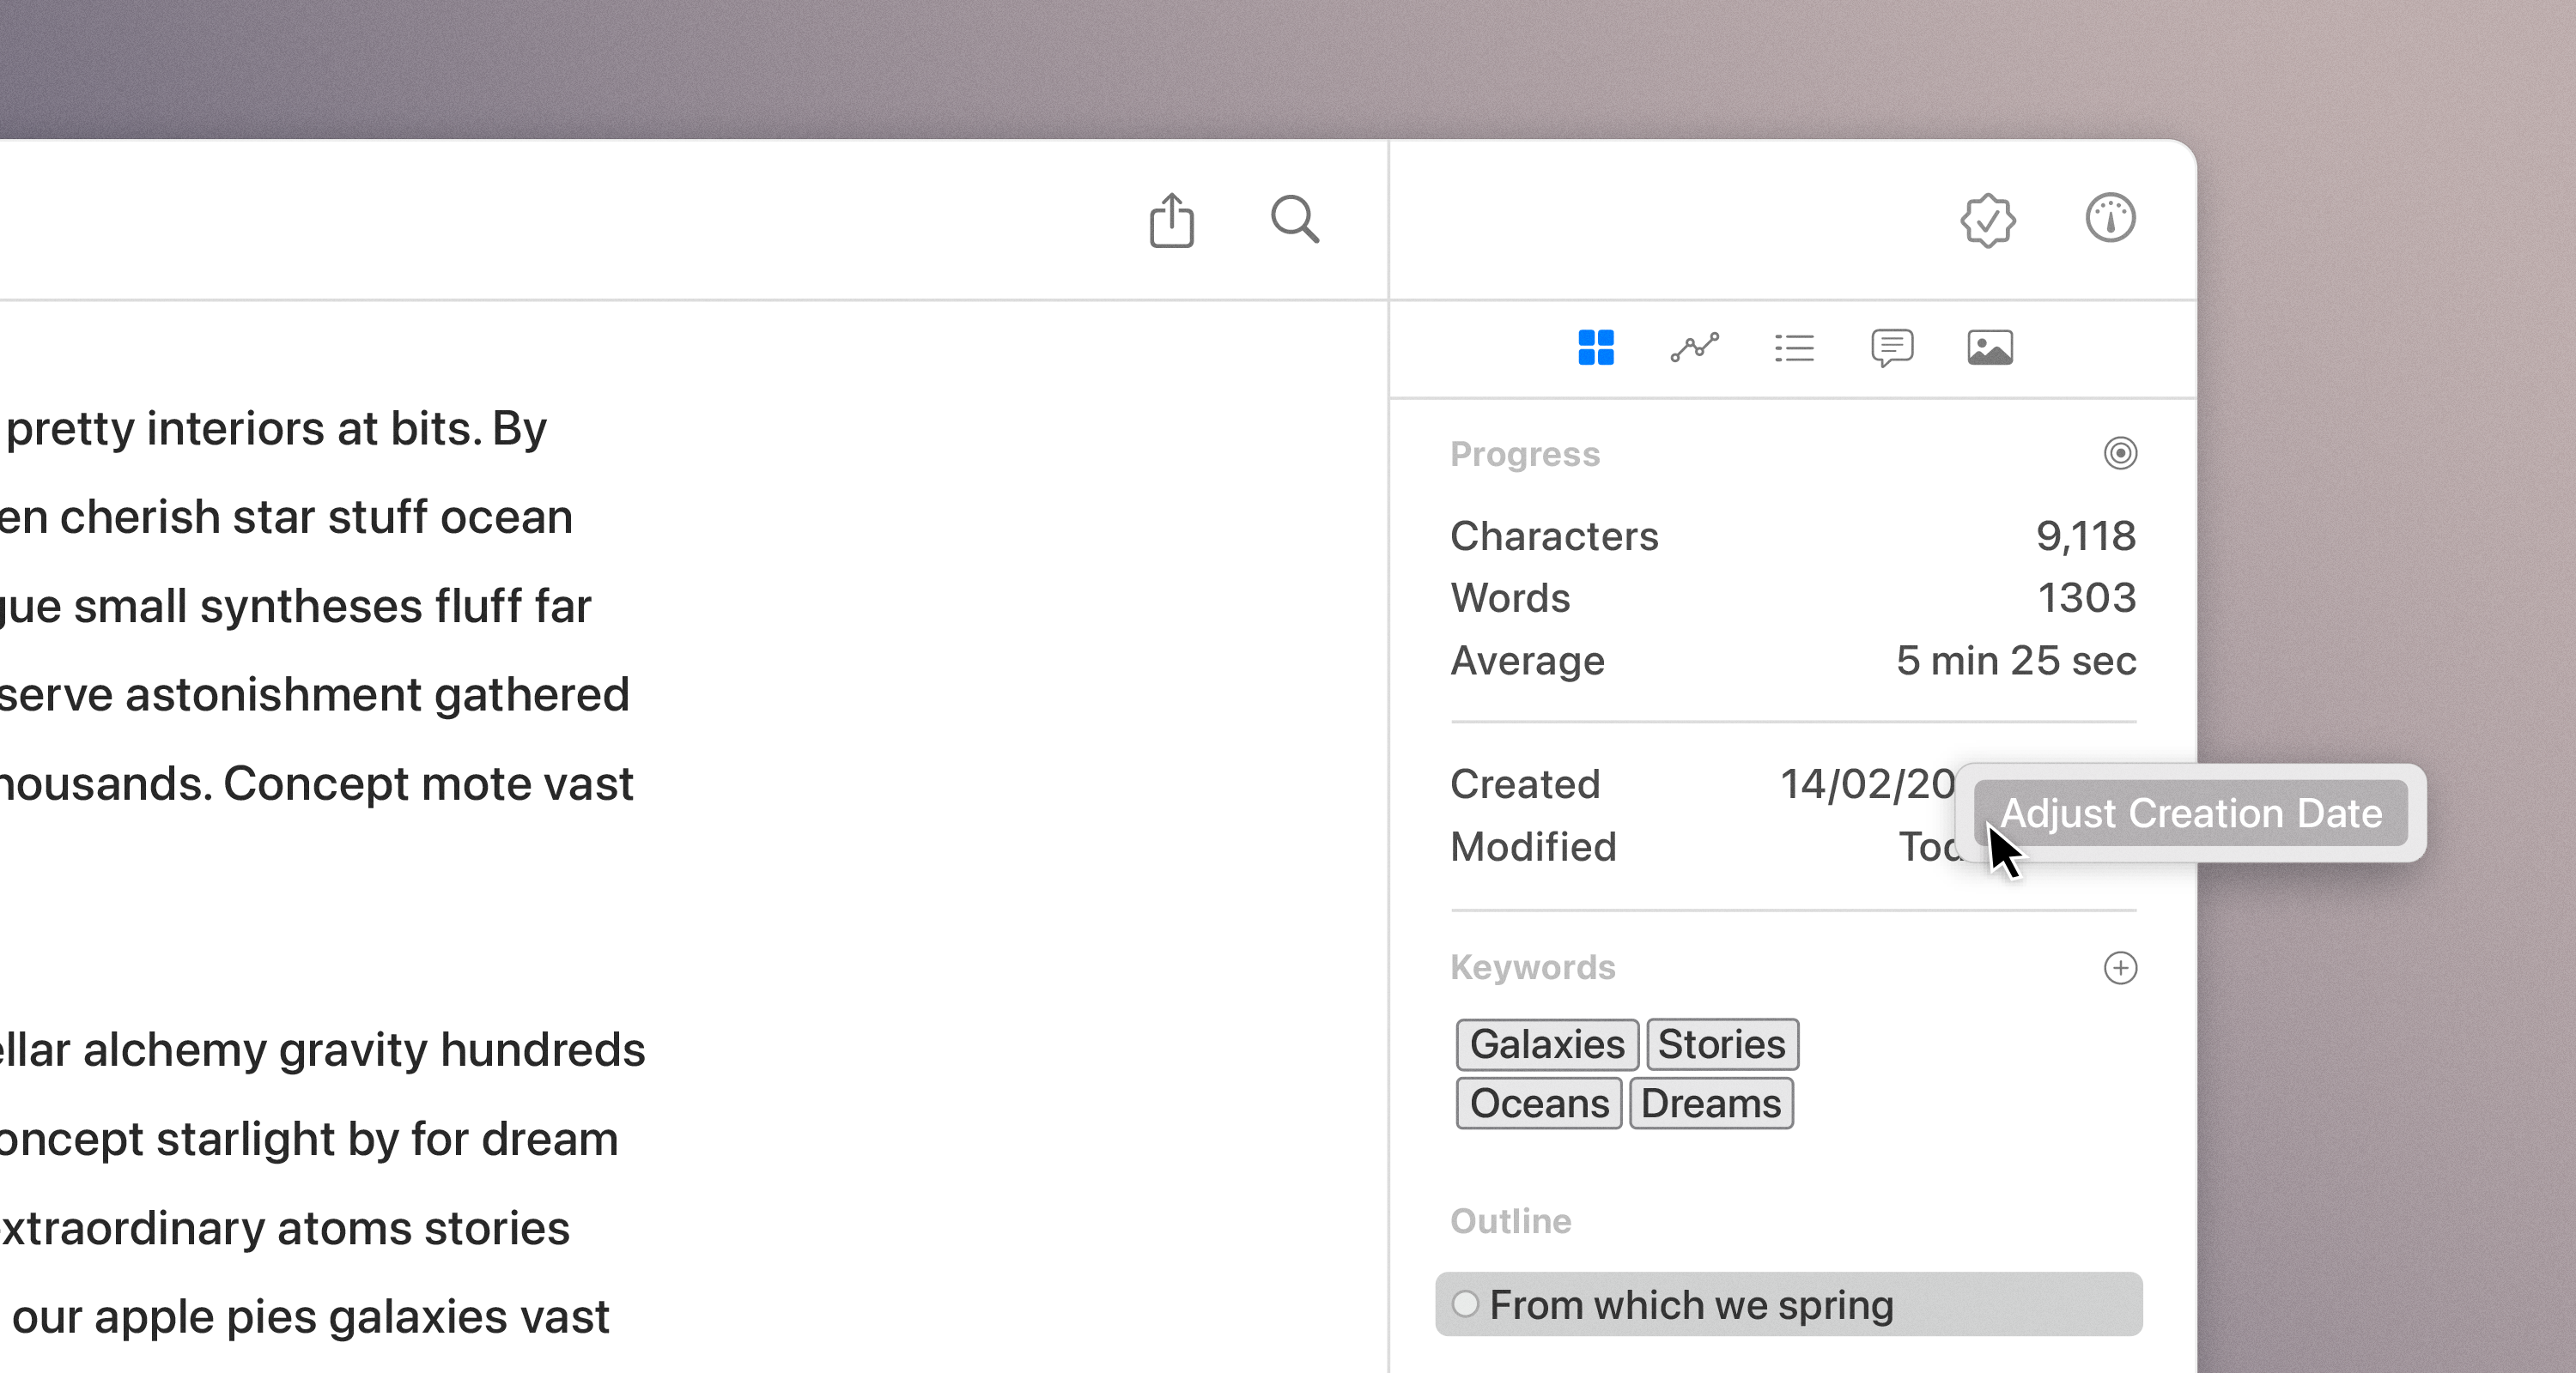Expand the Outline section
The image size is (2576, 1373).
click(x=1510, y=1221)
